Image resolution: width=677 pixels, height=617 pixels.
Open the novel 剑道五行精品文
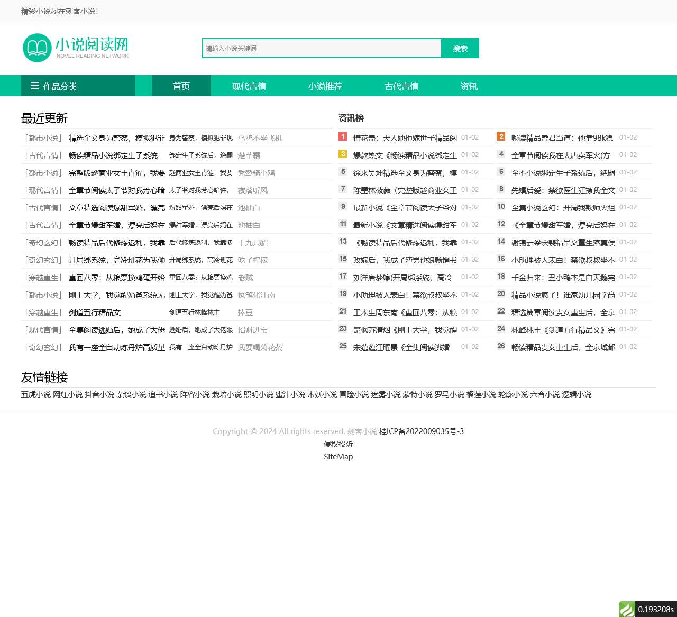95,312
